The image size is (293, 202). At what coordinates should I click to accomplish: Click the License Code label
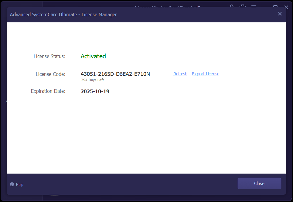click(50, 74)
